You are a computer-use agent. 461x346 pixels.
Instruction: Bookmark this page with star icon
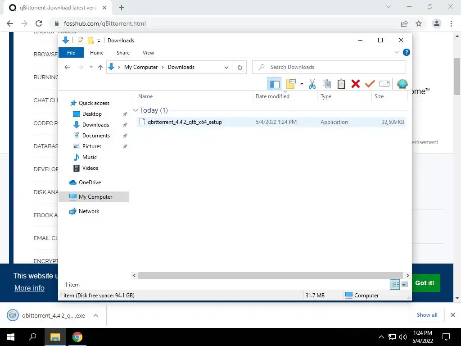click(419, 23)
